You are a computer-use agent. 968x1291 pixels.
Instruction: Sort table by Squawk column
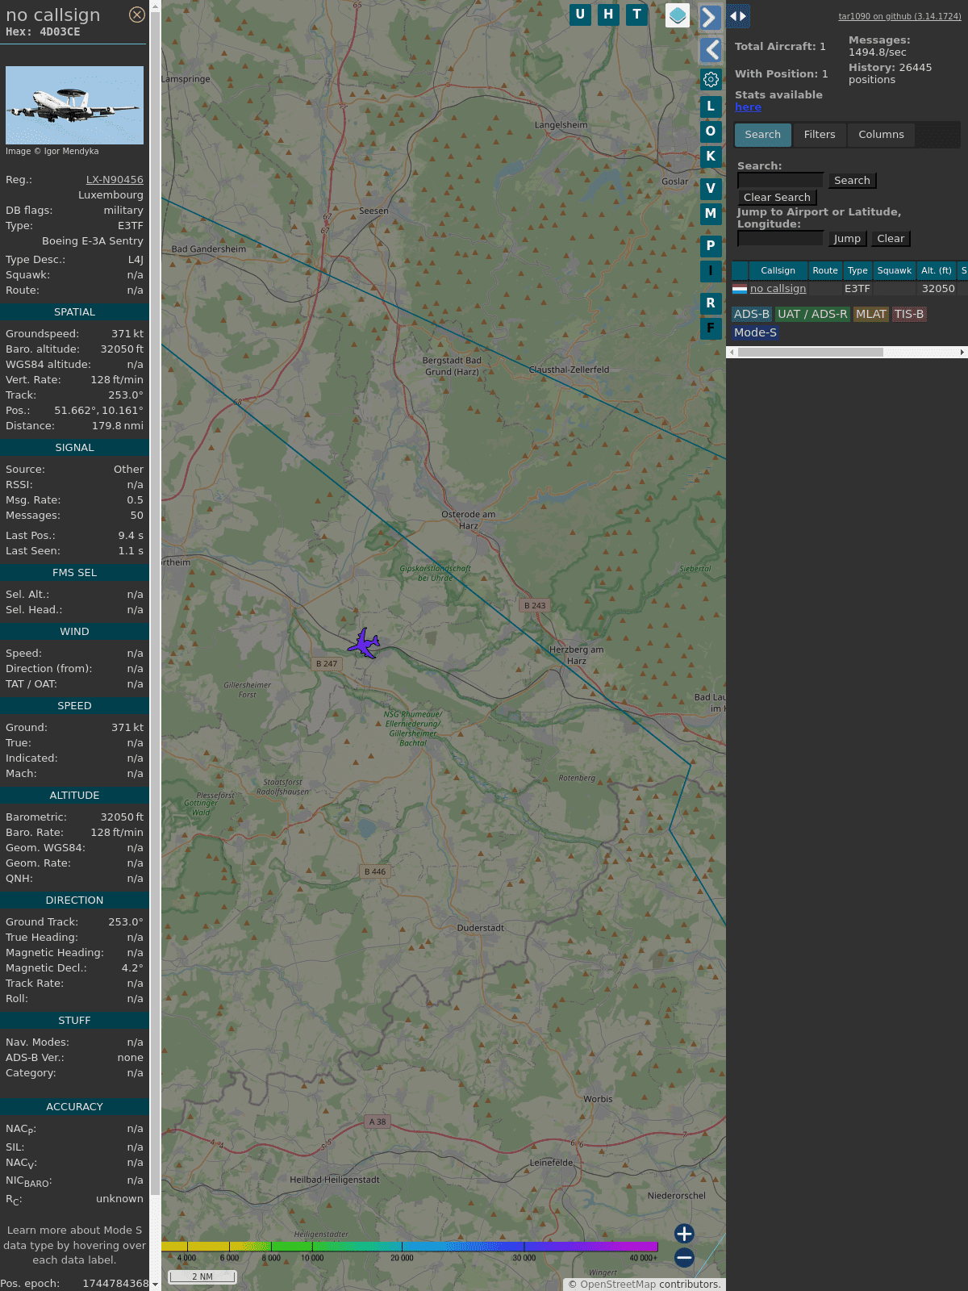click(895, 270)
